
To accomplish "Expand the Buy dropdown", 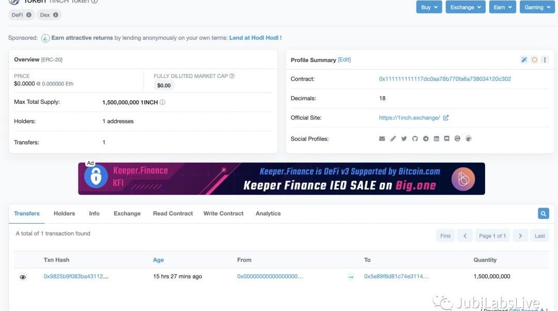I will pyautogui.click(x=429, y=7).
